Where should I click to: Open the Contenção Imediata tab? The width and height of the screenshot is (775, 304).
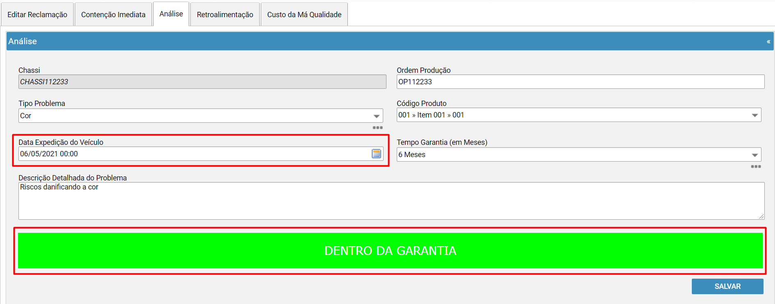pyautogui.click(x=113, y=15)
